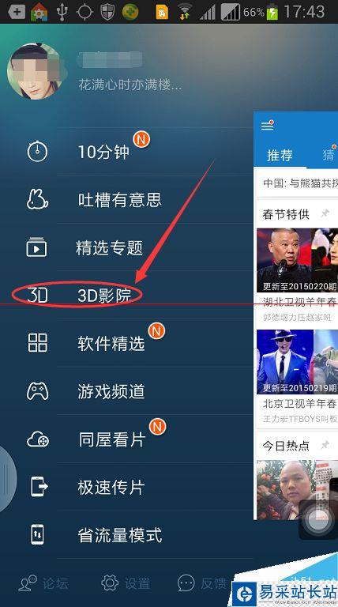
Task: Tap the rabbit icon for 吐槽有意思
Action: tap(37, 200)
